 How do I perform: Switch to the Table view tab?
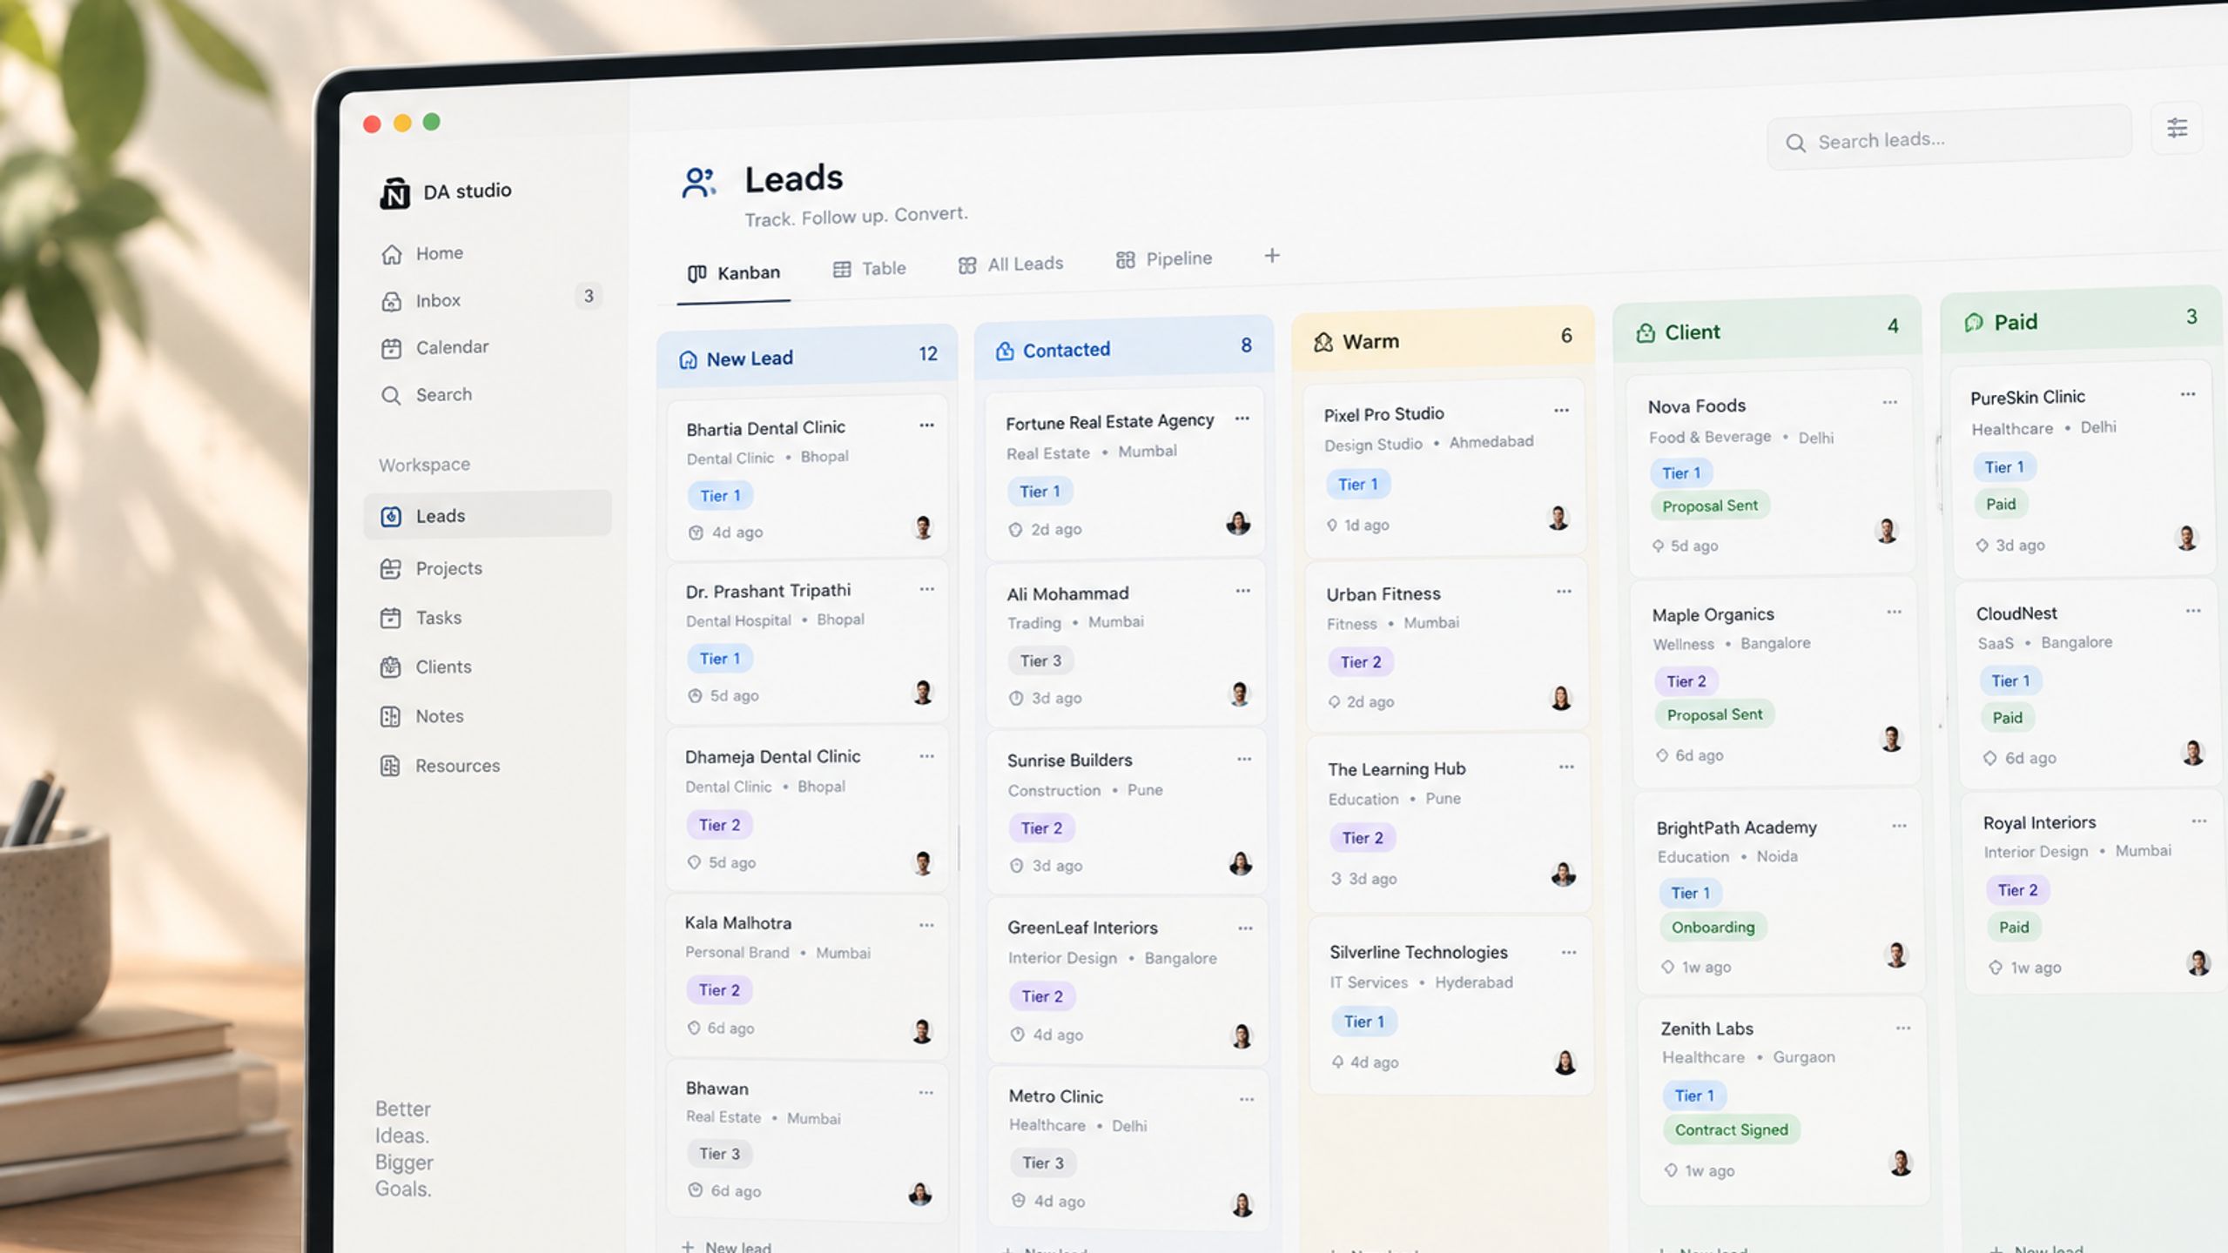[x=870, y=269]
